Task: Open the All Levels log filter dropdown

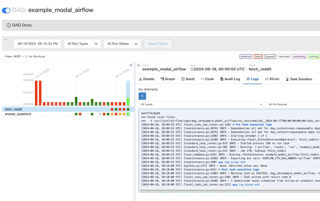Action: point(201,104)
